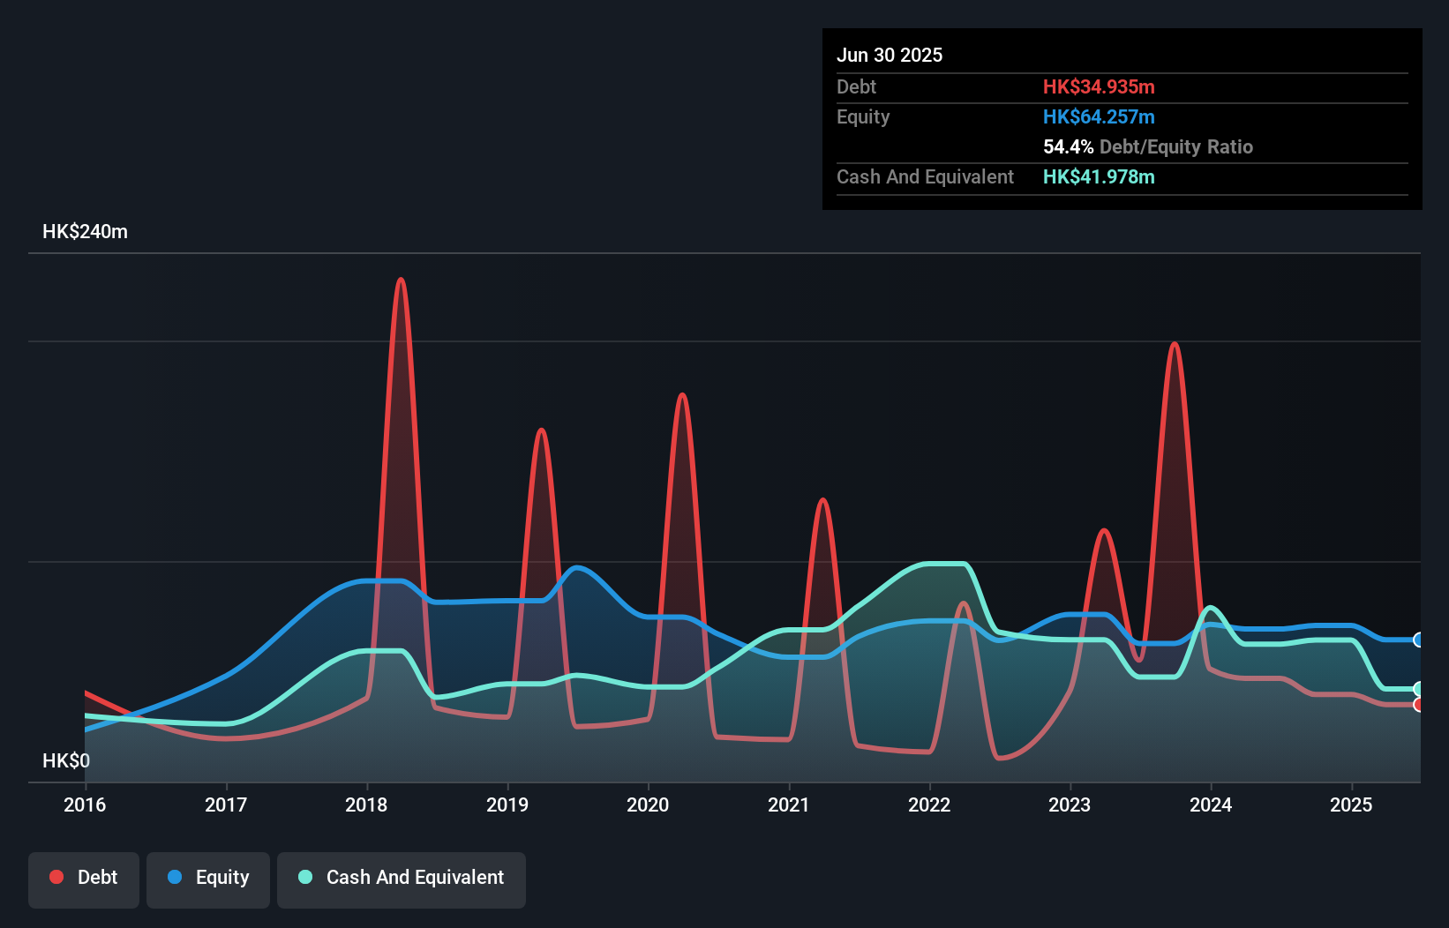This screenshot has width=1449, height=928.
Task: Click the HK$0 y-axis label
Action: click(66, 760)
